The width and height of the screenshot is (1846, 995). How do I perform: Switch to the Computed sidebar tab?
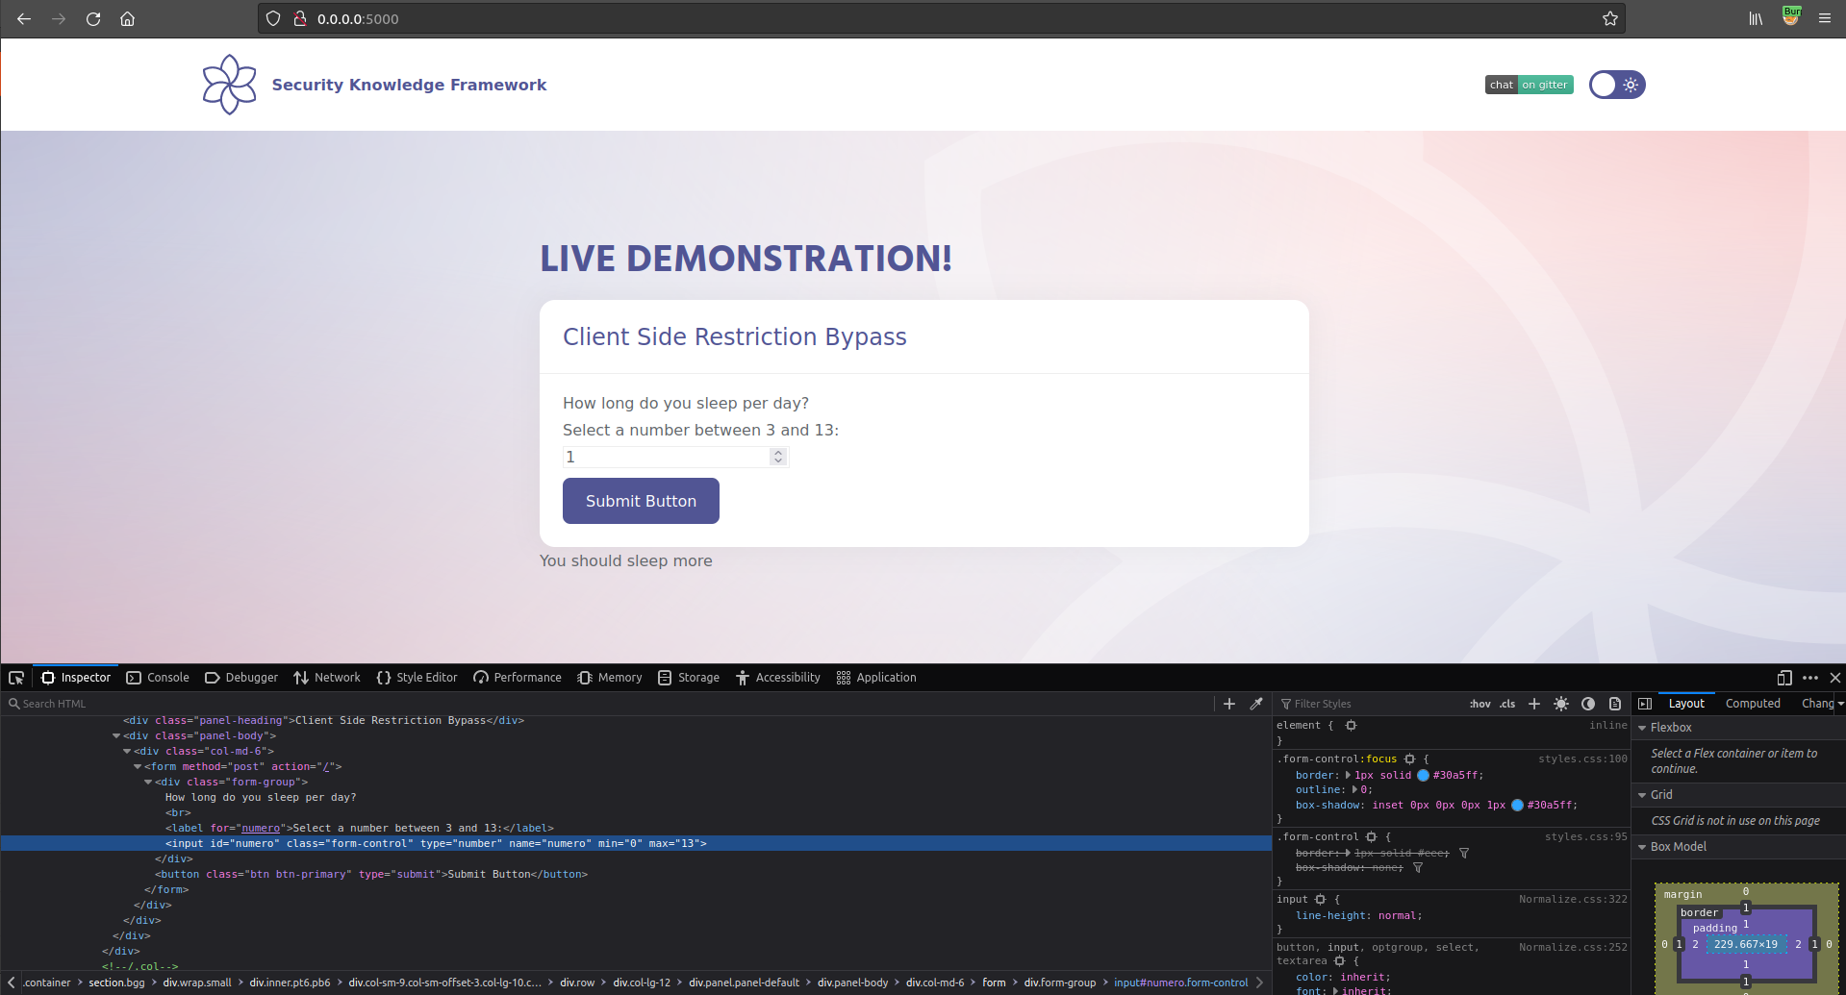tap(1753, 704)
